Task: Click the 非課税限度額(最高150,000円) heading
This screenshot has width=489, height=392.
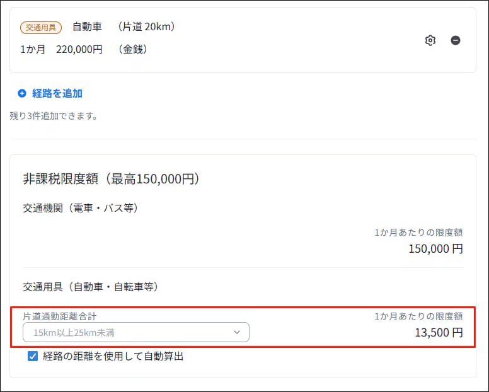Action: tap(111, 179)
